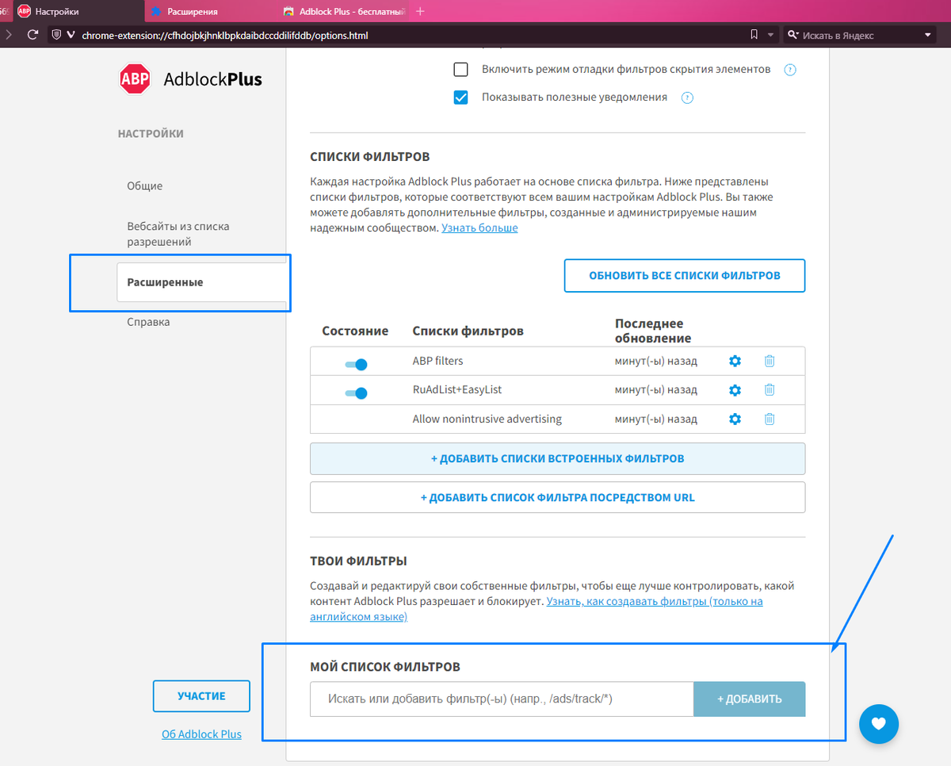Show help tooltip for useful notifications option

687,98
